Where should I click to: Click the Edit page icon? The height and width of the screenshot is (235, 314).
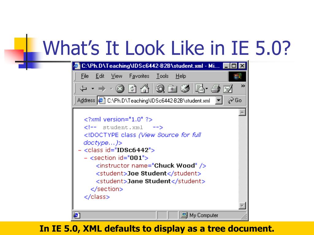point(228,89)
